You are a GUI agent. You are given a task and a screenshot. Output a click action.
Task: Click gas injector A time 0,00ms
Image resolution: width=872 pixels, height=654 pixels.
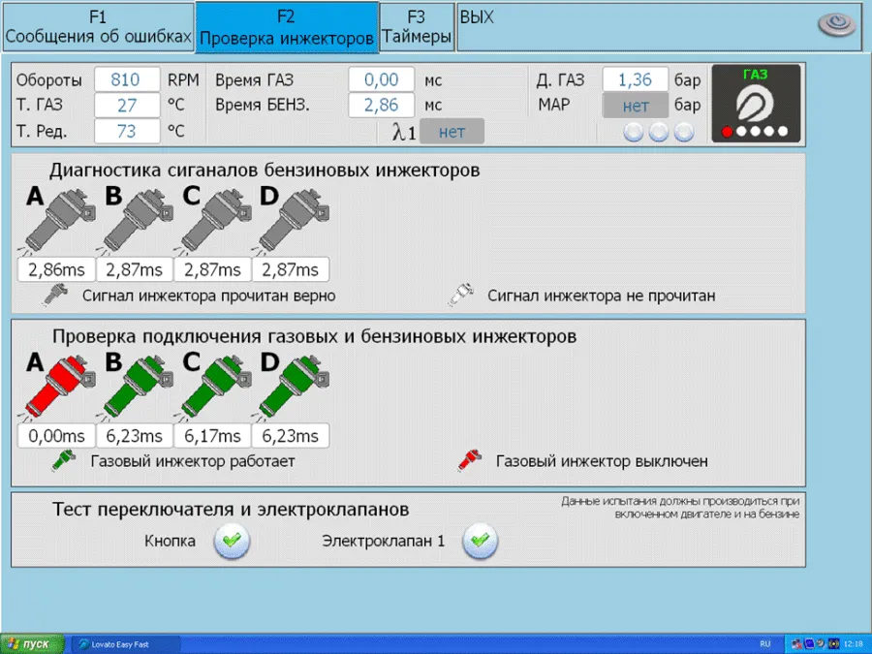pos(57,436)
